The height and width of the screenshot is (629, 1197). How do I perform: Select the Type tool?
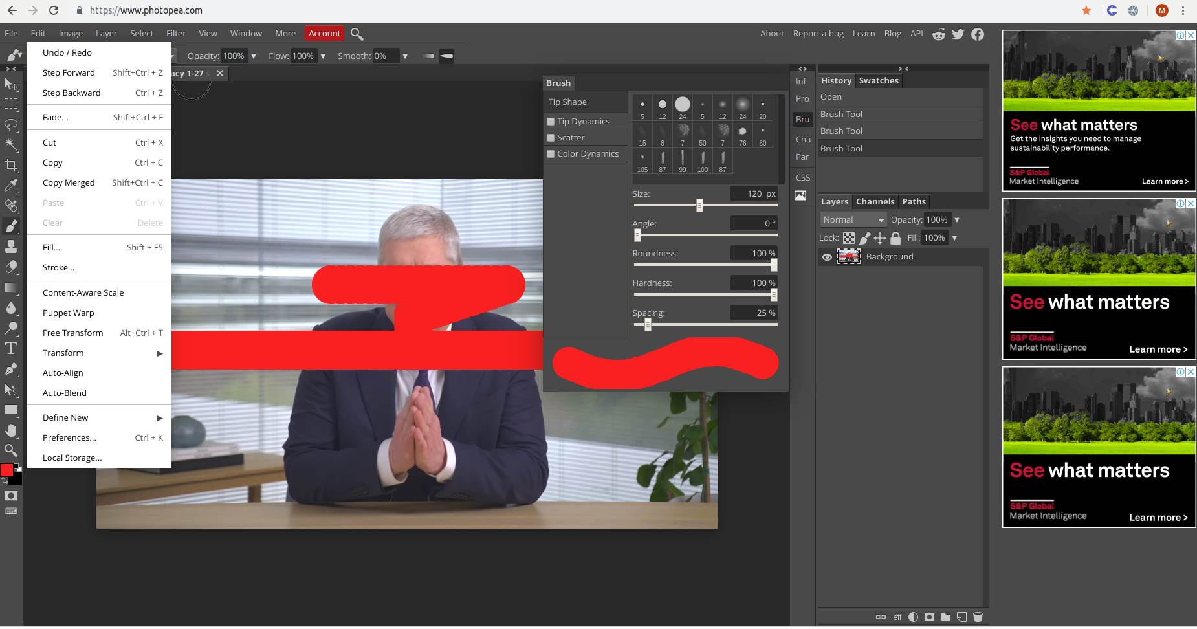coord(10,348)
